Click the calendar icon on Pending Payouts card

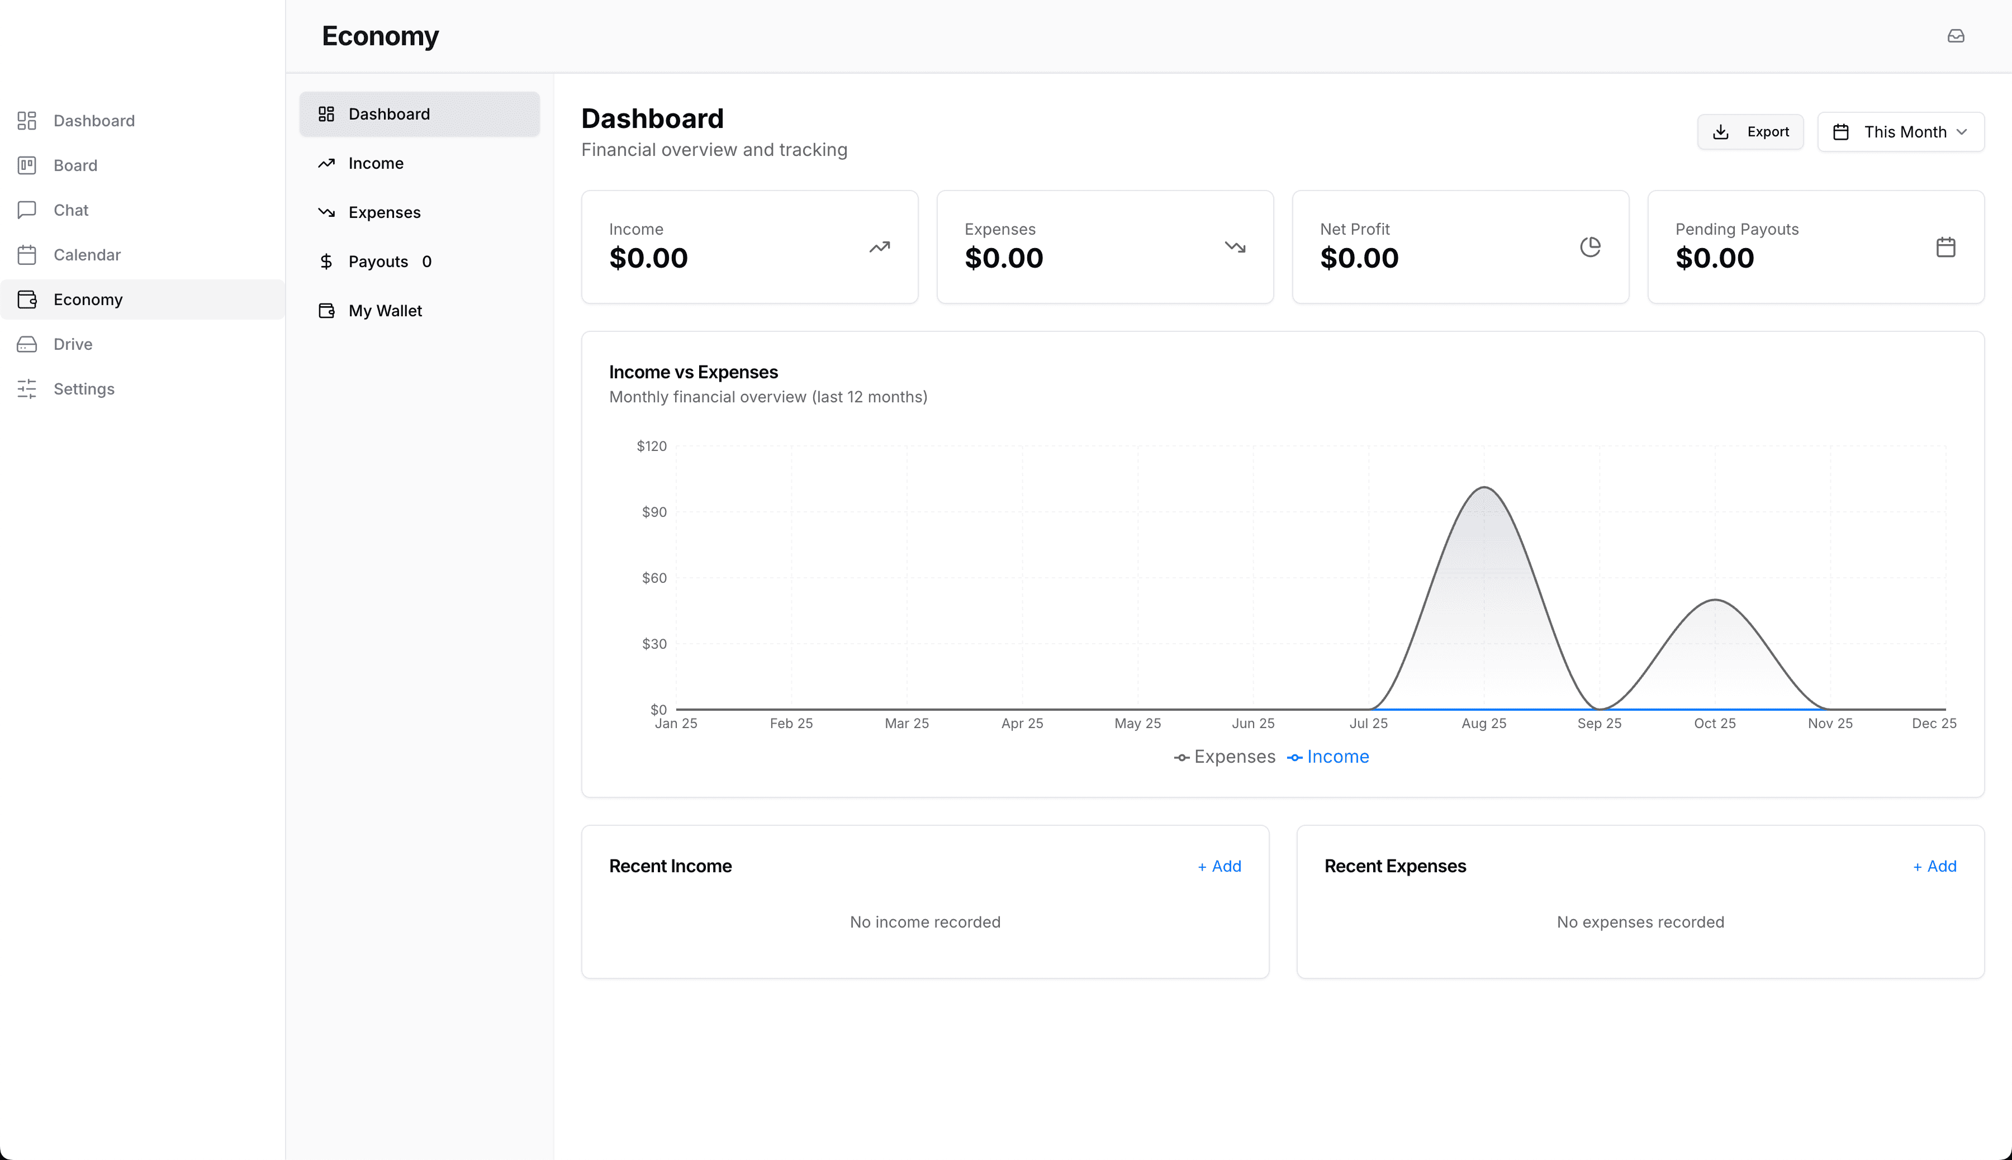coord(1945,247)
